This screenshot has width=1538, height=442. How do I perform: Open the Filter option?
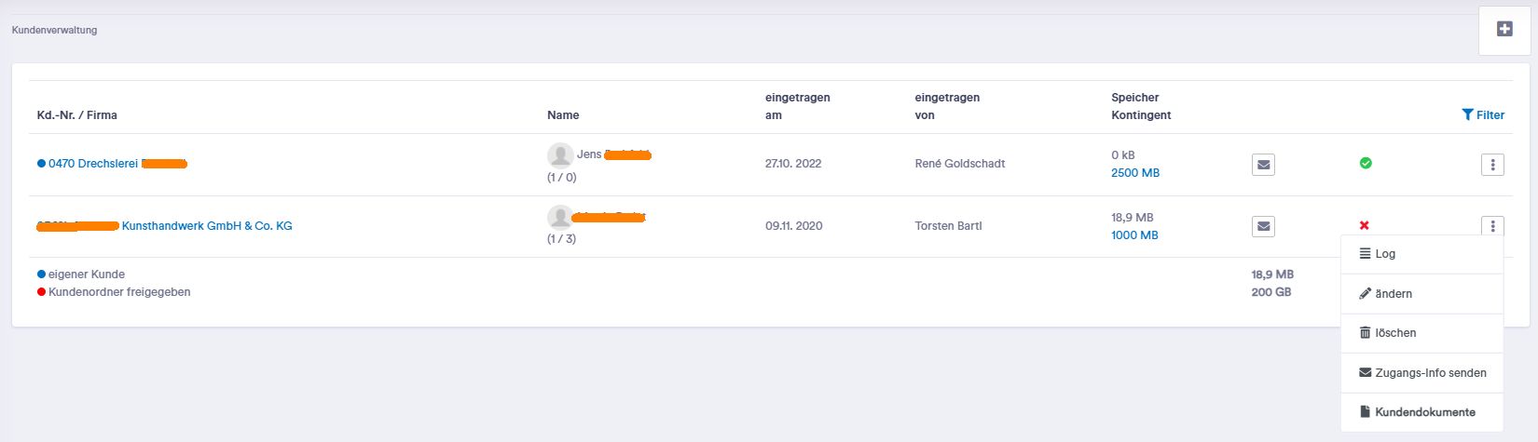(x=1483, y=114)
